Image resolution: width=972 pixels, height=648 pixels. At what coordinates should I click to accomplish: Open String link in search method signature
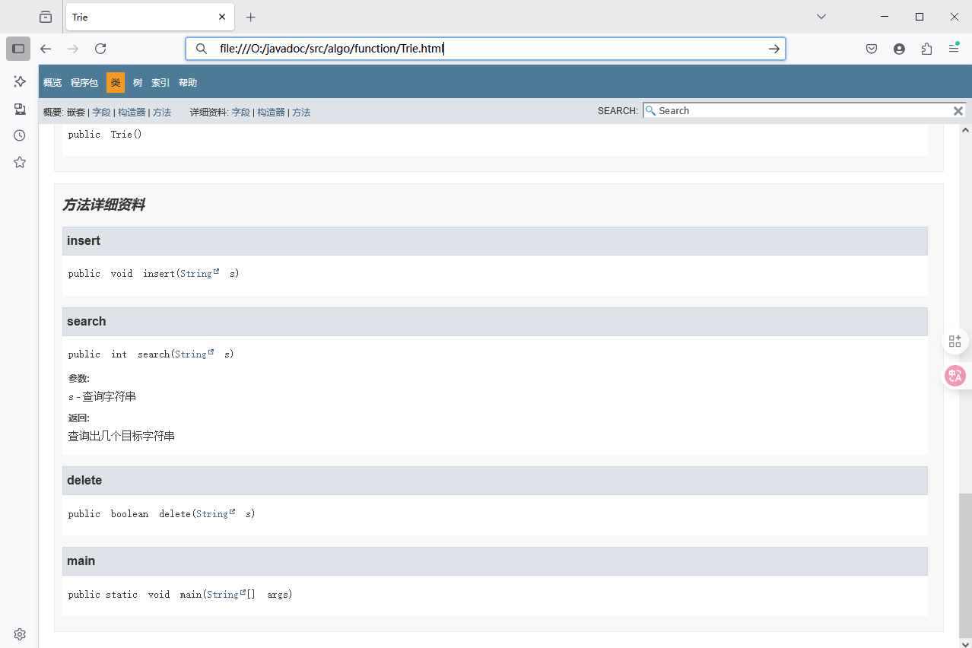[194, 354]
